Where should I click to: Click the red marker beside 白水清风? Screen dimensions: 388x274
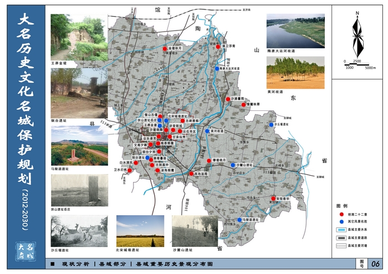(136, 163)
